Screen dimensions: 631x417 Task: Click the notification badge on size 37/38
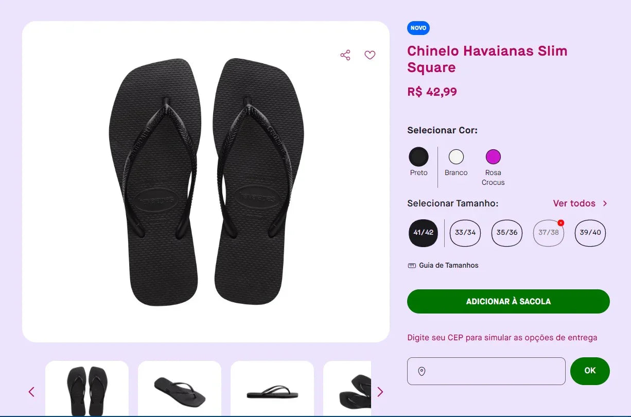[560, 222]
